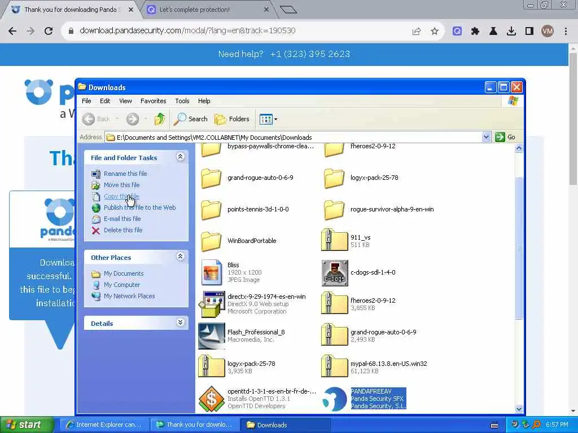578x433 pixels.
Task: Select the Flash_Professional_8 installer icon
Action: [x=212, y=336]
